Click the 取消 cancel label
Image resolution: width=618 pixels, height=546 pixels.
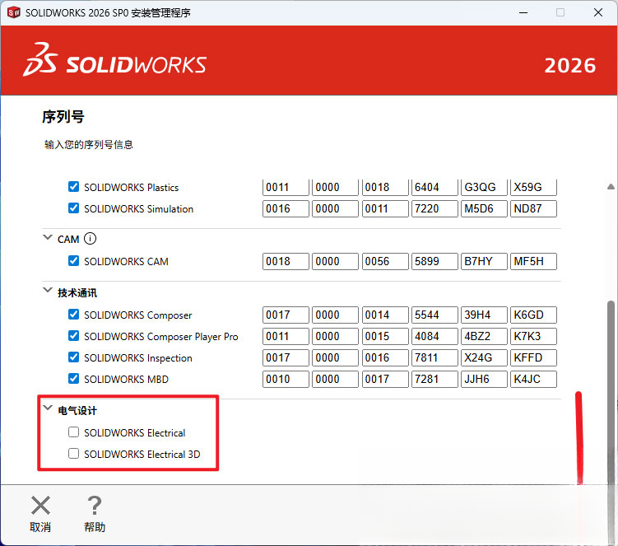40,527
